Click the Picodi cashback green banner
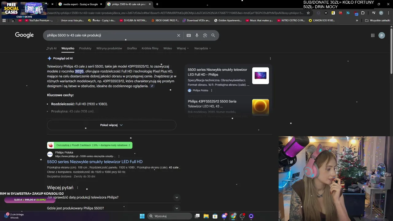Image resolution: width=393 pixels, height=221 pixels. pyautogui.click(x=90, y=145)
